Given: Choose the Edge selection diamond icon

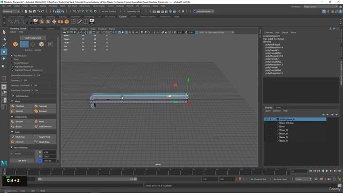Looking at the screenshot, I should tap(33, 44).
